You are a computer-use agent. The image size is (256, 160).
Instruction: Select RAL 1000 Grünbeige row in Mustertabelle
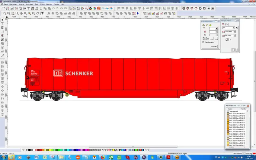click(x=236, y=114)
